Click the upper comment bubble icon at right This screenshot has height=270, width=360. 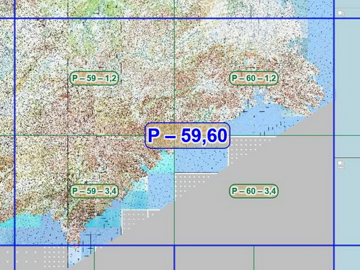tap(341, 13)
